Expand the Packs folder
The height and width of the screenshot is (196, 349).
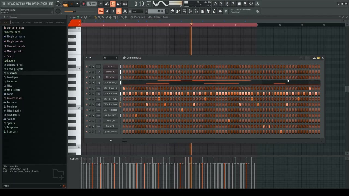pos(10,94)
